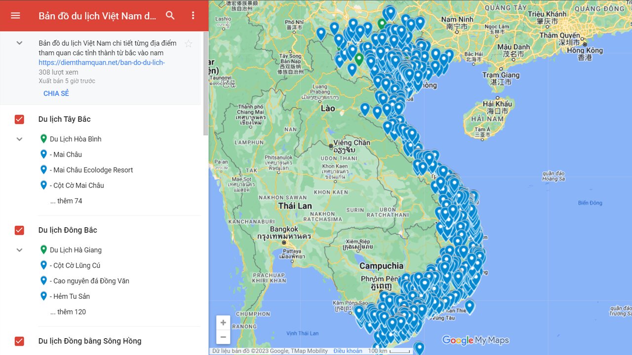Show 74 more Tây Bắc places

point(66,201)
